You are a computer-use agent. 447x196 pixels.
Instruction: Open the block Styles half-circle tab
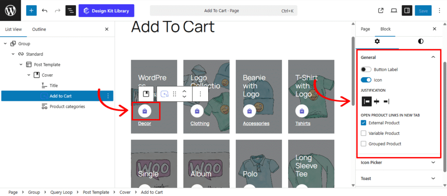tap(420, 41)
